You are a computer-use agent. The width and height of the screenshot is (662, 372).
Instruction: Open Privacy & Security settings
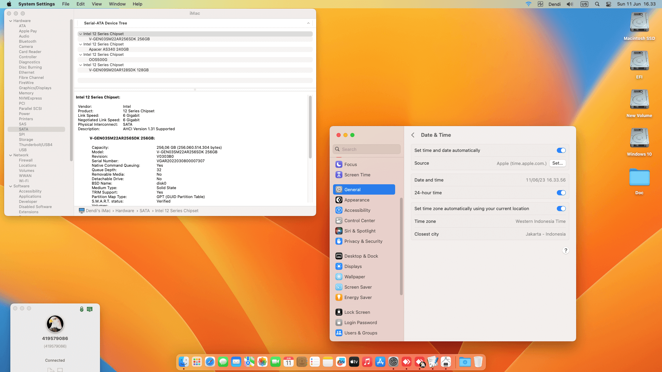point(364,241)
